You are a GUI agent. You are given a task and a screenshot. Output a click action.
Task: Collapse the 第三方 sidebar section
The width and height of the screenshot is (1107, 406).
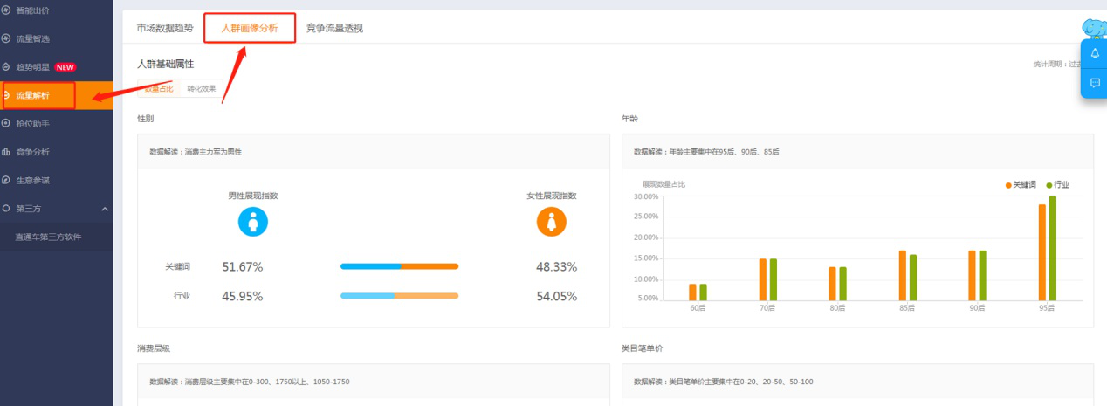click(x=105, y=209)
